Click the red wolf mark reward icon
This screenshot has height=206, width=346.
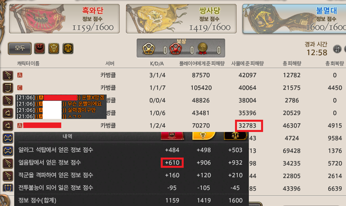[x=176, y=48]
